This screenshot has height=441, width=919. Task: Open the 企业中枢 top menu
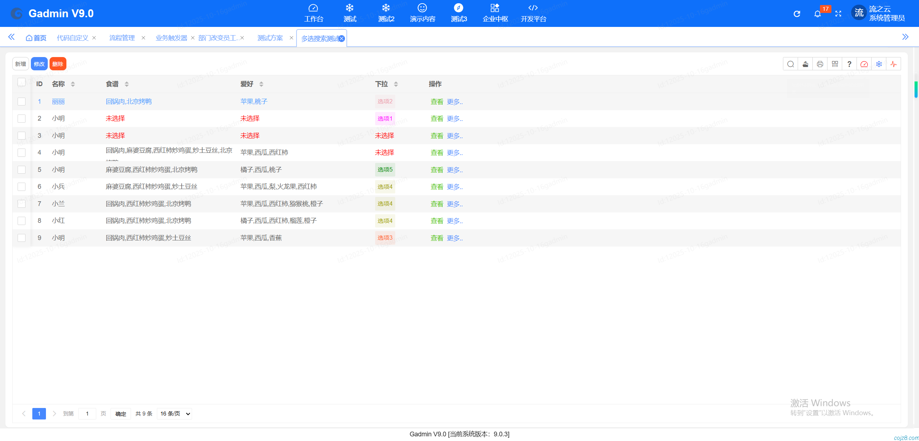[x=495, y=13]
